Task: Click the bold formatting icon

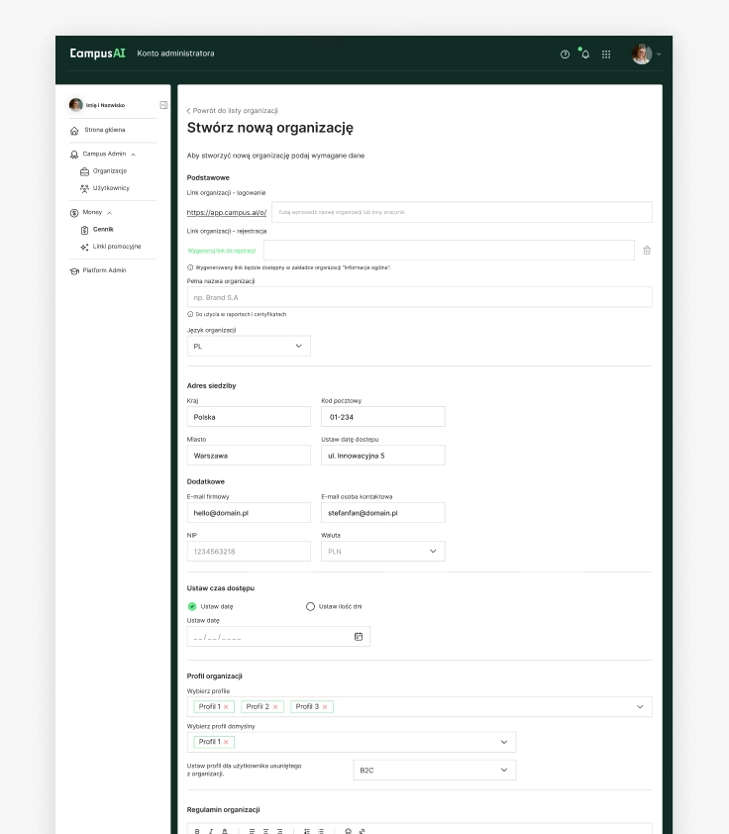Action: click(x=197, y=831)
